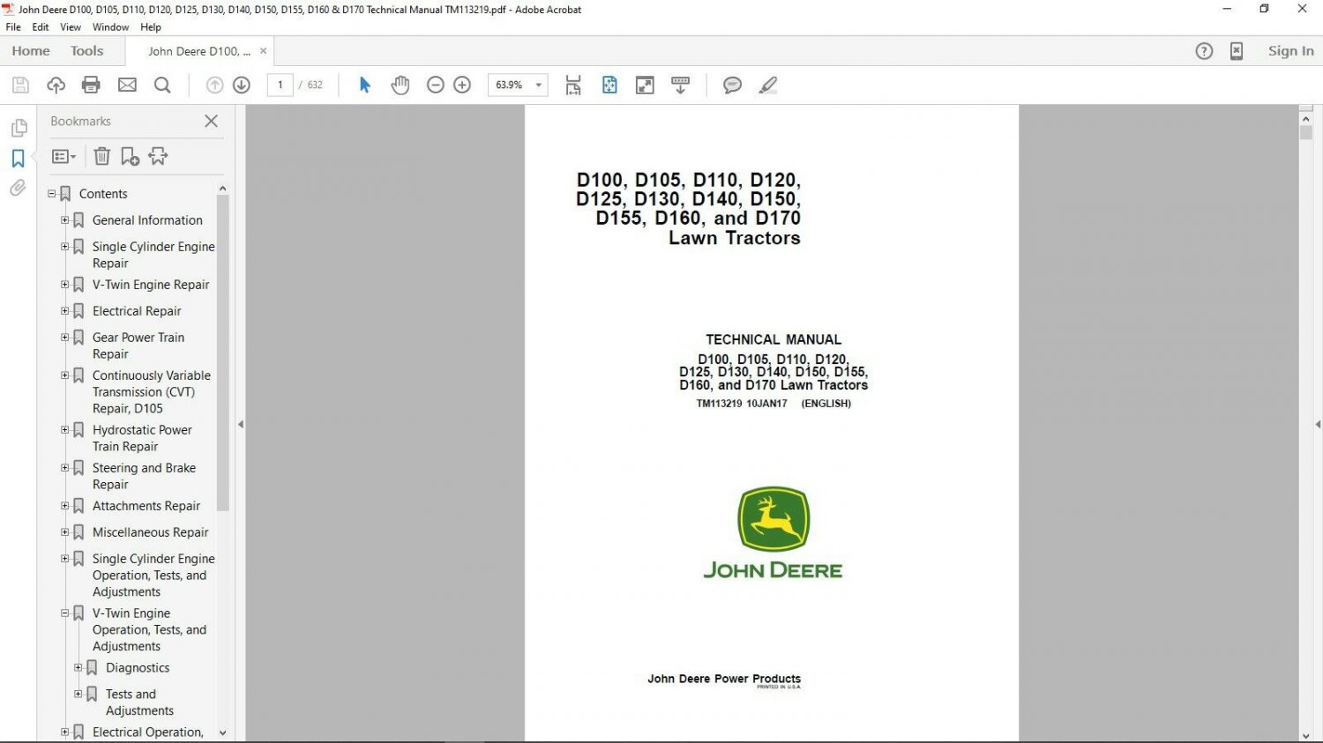Viewport: 1323px width, 743px height.
Task: Open the Attachments paperclip panel
Action: [x=18, y=188]
